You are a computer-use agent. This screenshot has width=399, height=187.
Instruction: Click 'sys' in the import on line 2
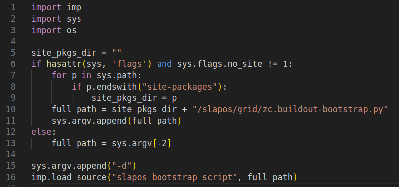click(x=74, y=19)
